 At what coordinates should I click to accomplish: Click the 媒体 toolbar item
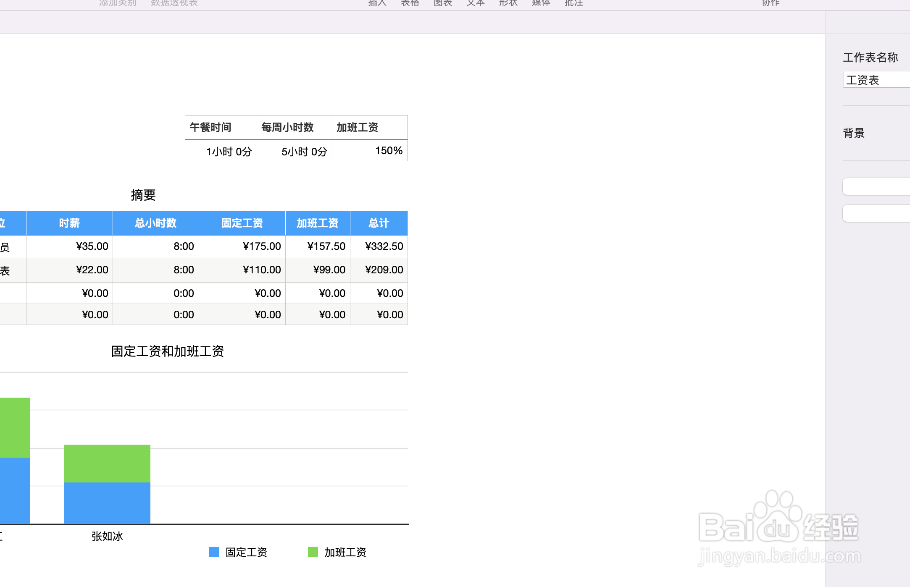[541, 3]
